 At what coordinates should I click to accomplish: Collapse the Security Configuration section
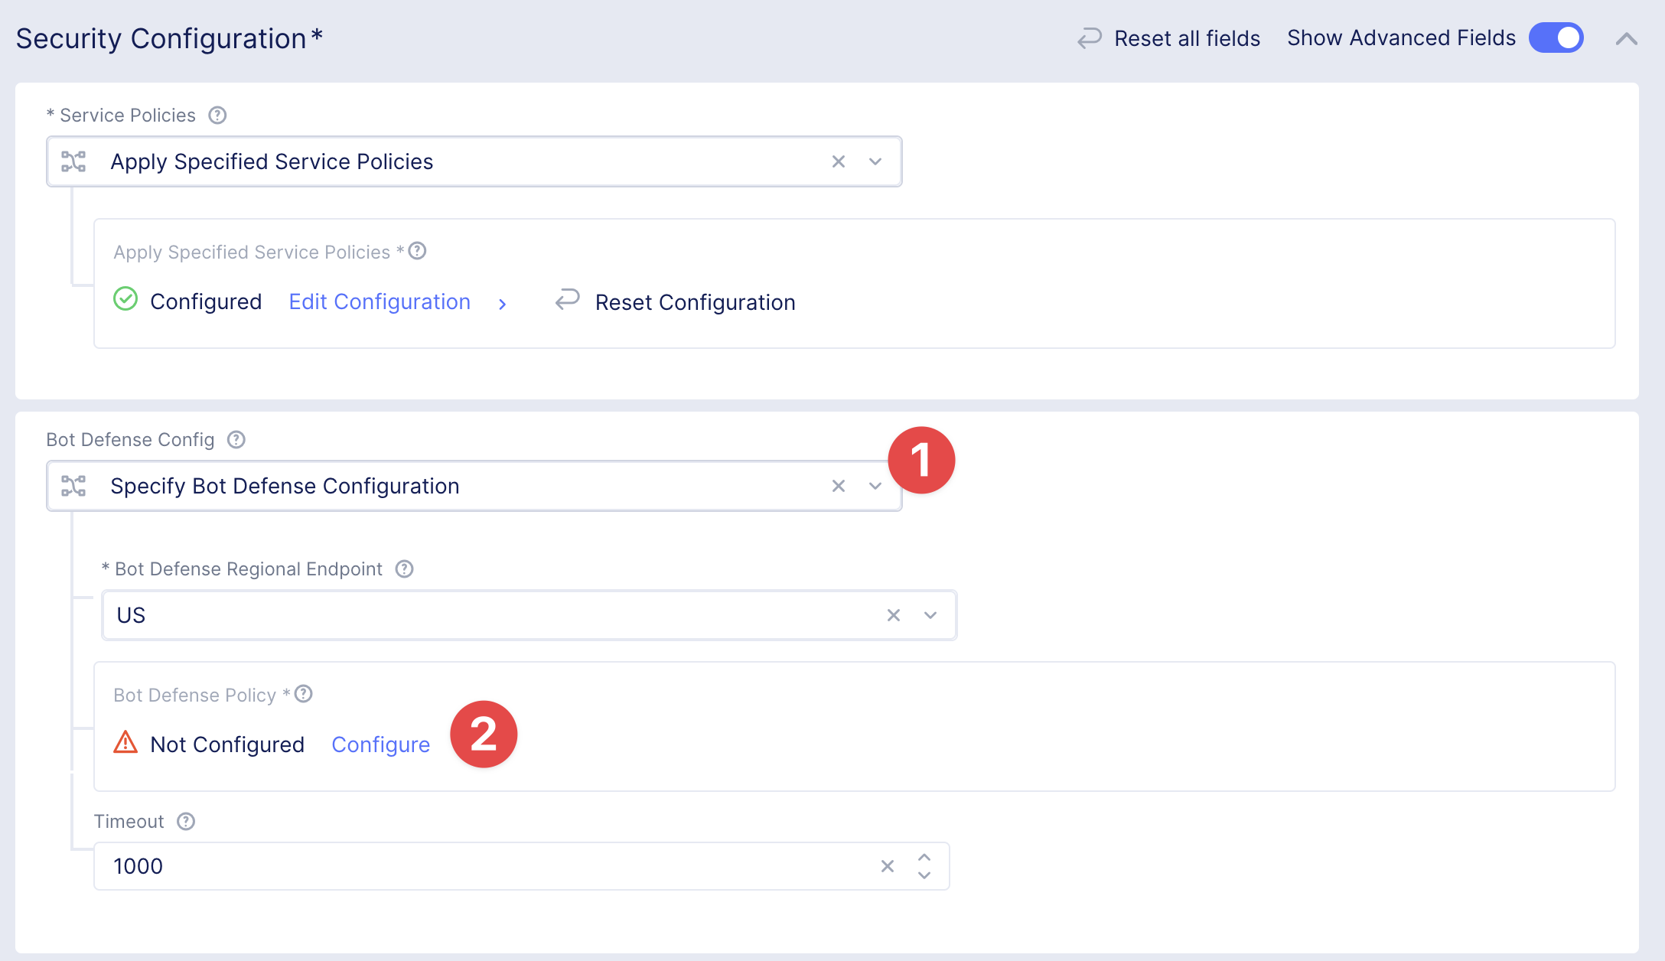coord(1627,39)
